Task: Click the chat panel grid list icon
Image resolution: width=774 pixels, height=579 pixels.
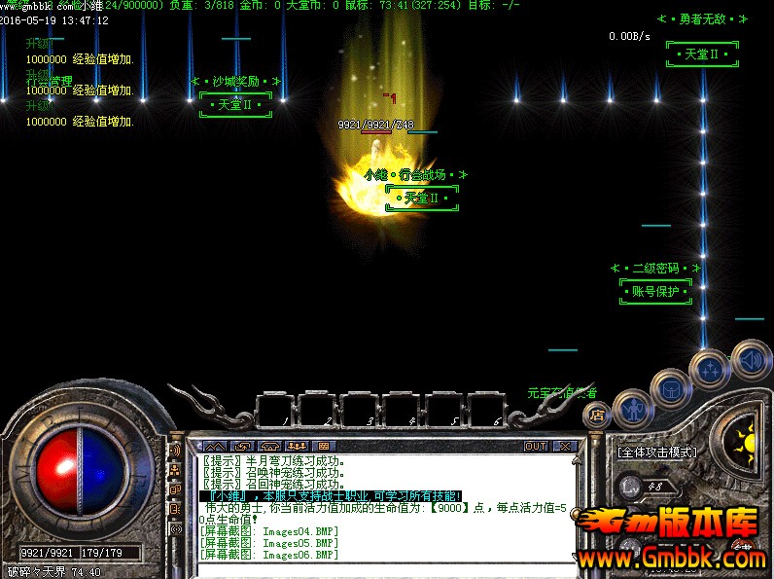Action: 324,446
